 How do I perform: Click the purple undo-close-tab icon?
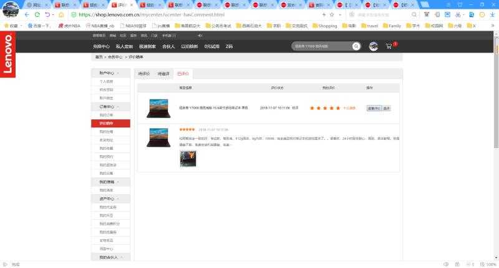coord(47,14)
